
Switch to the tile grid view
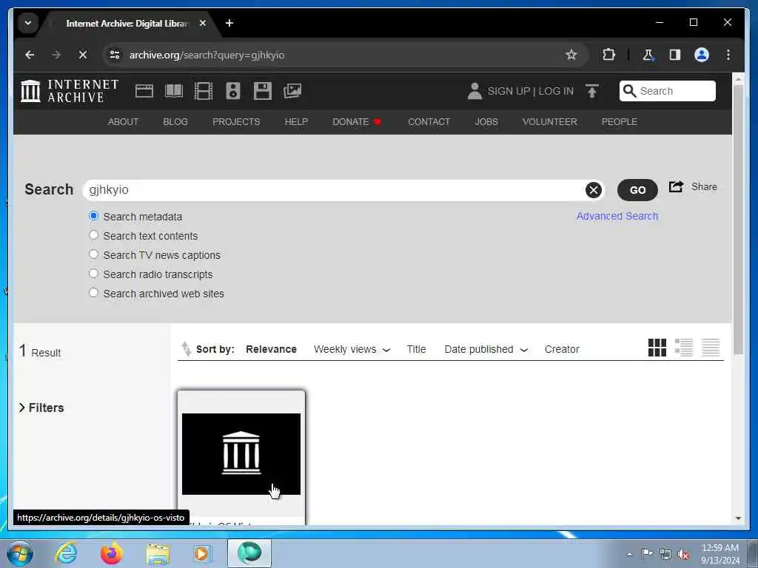click(657, 348)
